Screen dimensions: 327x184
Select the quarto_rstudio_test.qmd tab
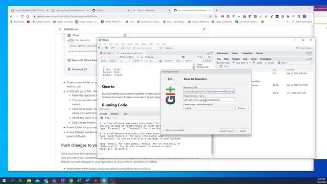tap(131, 53)
